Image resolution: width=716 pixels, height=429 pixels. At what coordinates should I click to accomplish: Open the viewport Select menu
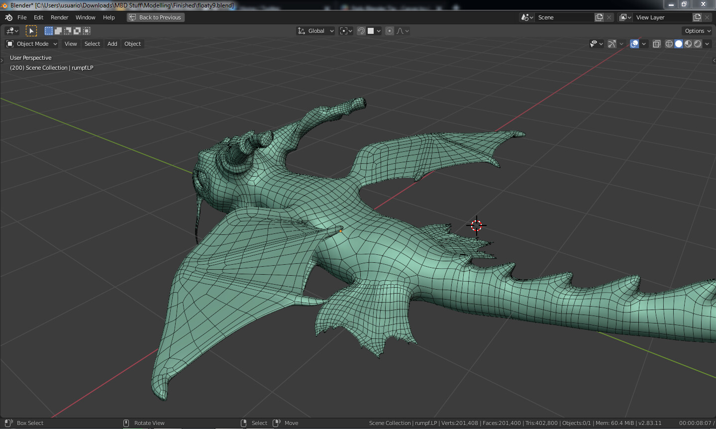(x=92, y=44)
